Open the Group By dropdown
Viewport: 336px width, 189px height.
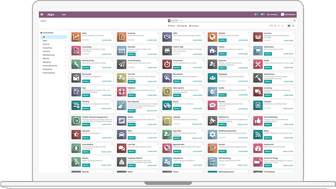click(x=182, y=26)
